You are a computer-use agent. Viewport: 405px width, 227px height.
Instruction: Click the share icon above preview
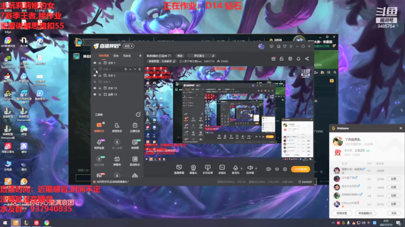[x=307, y=59]
